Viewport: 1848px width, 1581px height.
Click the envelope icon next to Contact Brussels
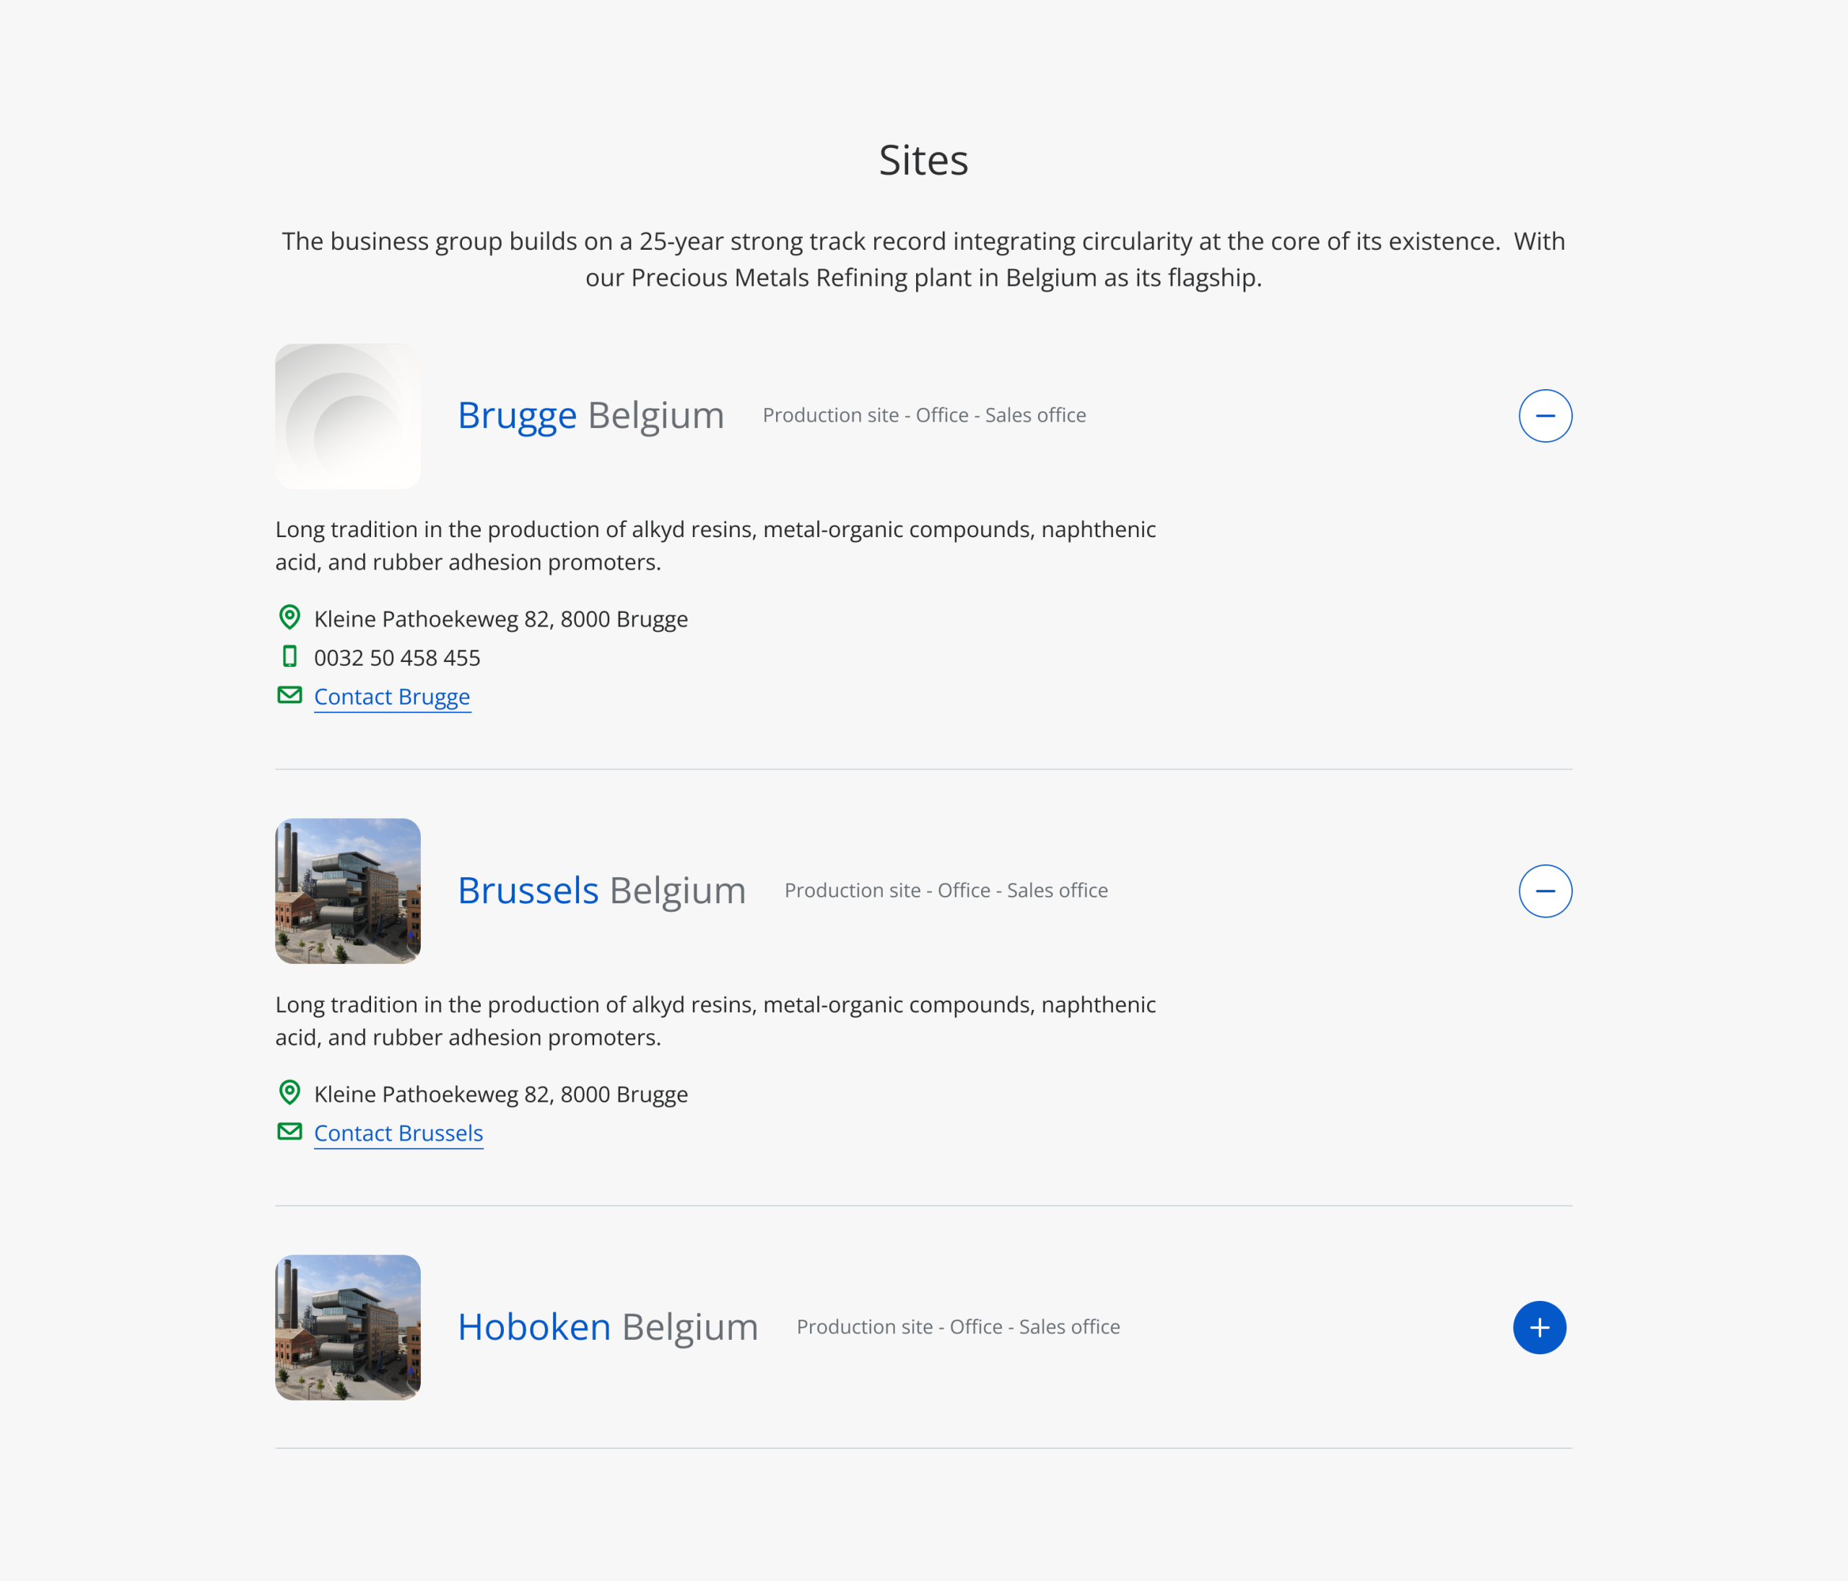(290, 1131)
